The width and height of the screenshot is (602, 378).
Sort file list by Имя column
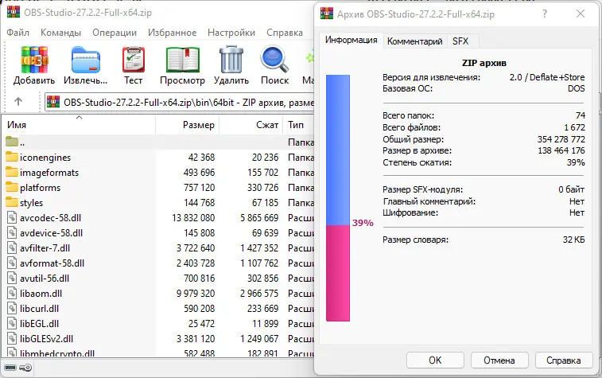click(x=79, y=125)
